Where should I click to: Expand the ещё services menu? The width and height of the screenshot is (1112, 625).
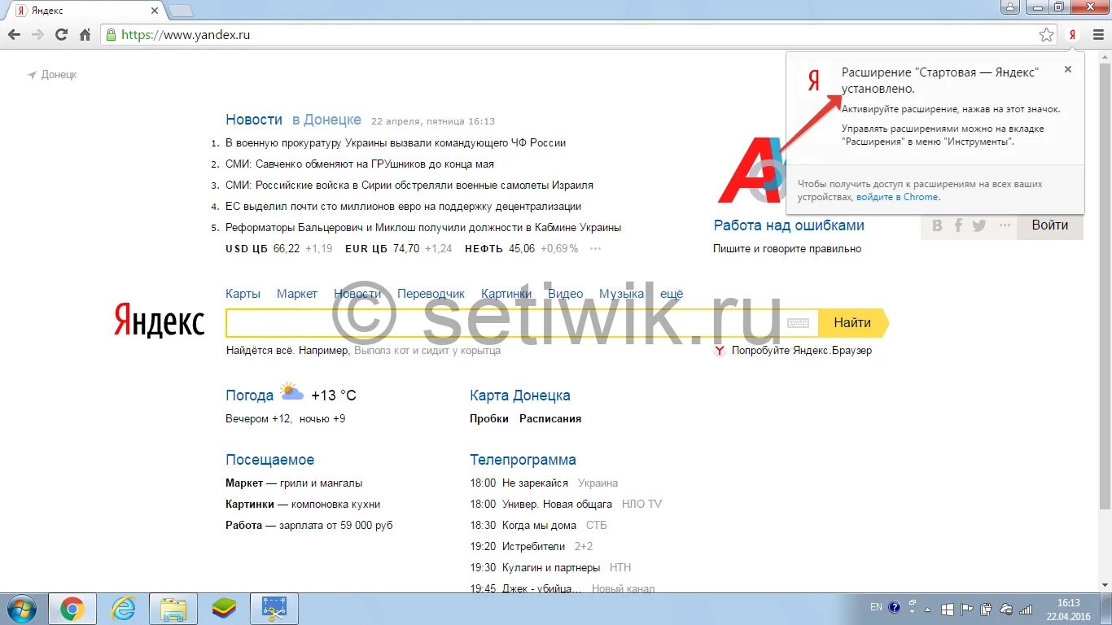pyautogui.click(x=672, y=294)
